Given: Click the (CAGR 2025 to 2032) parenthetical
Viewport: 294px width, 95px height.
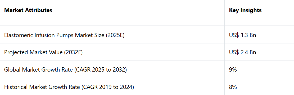Looking at the screenshot, I should point(101,70).
